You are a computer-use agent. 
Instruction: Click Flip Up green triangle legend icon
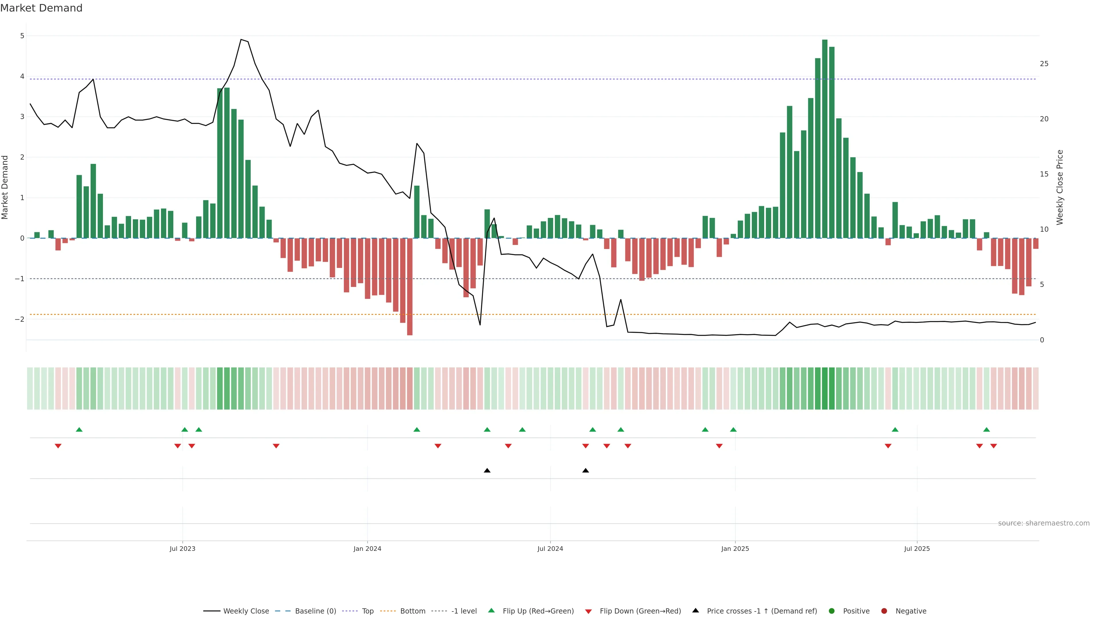pyautogui.click(x=492, y=611)
